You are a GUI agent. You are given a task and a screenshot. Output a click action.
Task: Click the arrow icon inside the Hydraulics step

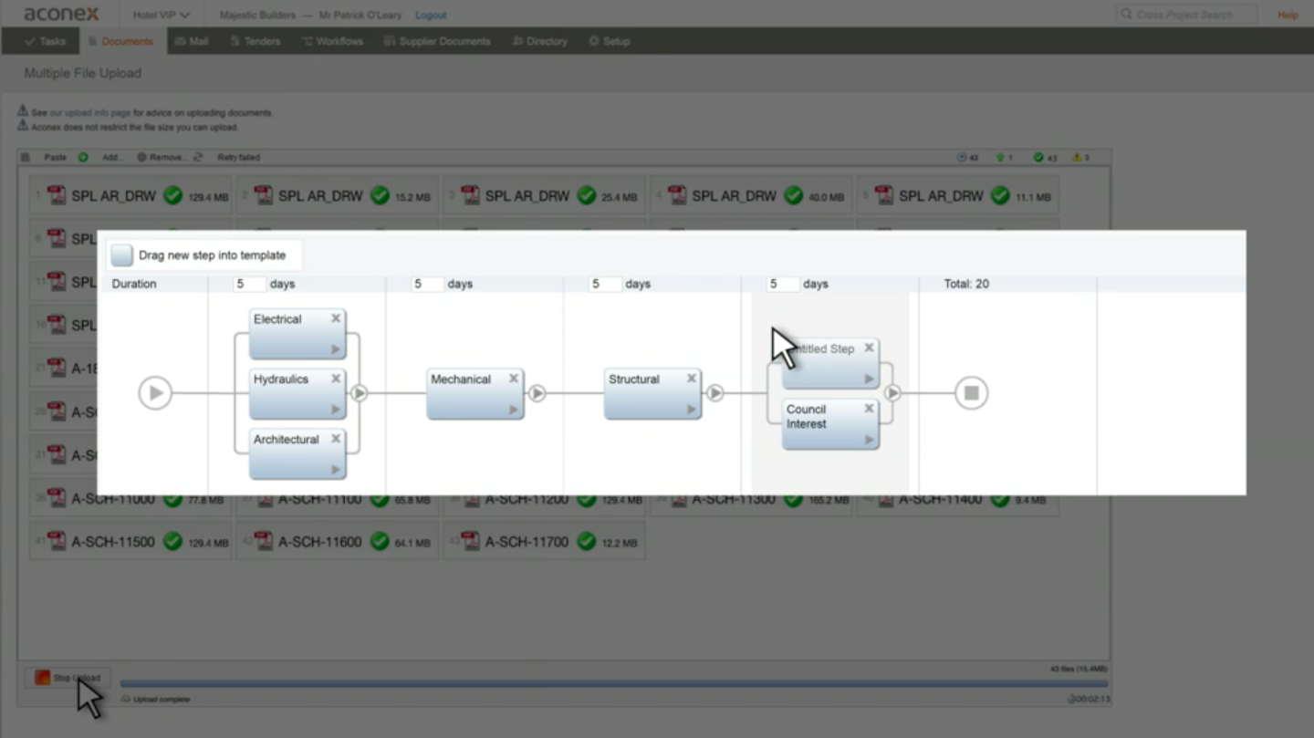point(336,410)
